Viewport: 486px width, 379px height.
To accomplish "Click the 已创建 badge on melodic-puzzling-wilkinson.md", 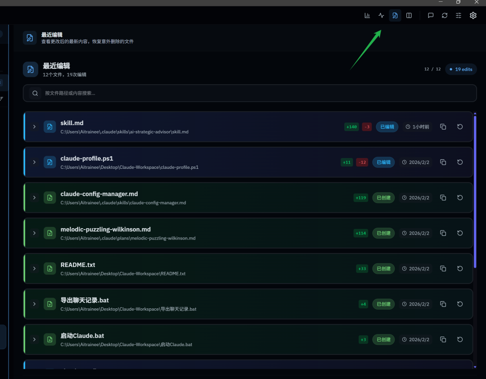I will tap(383, 233).
